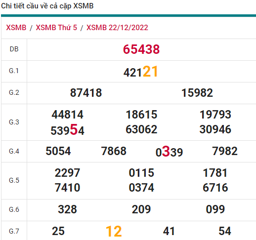256x240 pixels.
Task: Click second prize number 15982
Action: tap(197, 93)
